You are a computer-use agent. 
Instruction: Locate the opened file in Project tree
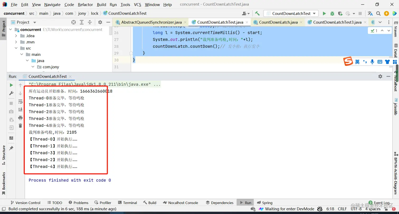74,22
